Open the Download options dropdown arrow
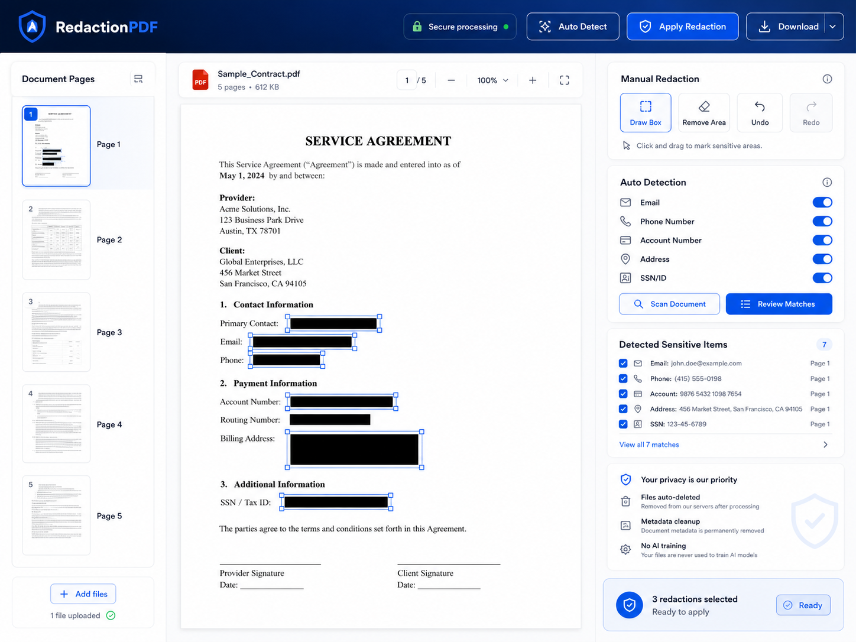 [832, 27]
